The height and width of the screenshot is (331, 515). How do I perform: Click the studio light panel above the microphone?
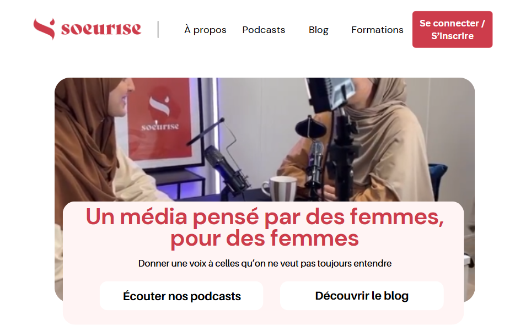[330, 93]
